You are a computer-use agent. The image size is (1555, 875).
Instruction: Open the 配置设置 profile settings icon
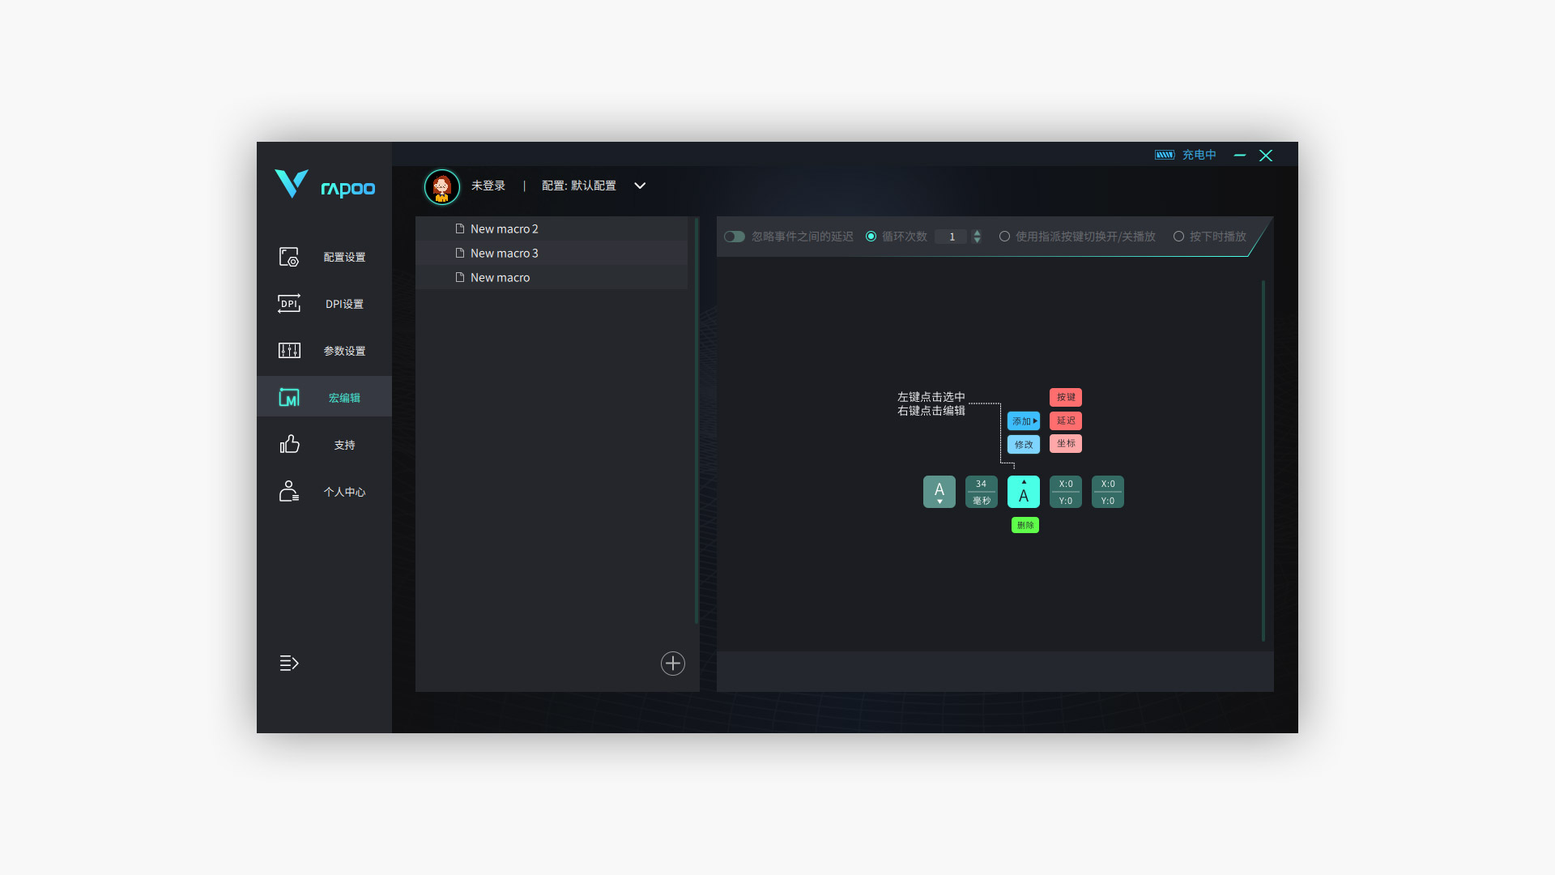click(289, 257)
